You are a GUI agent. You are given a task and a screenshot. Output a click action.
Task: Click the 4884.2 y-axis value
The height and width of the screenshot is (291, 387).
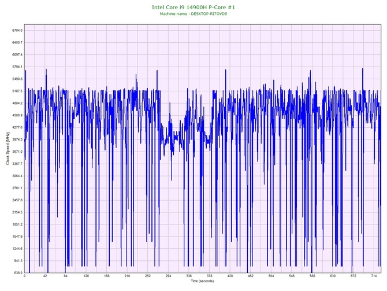pyautogui.click(x=17, y=103)
